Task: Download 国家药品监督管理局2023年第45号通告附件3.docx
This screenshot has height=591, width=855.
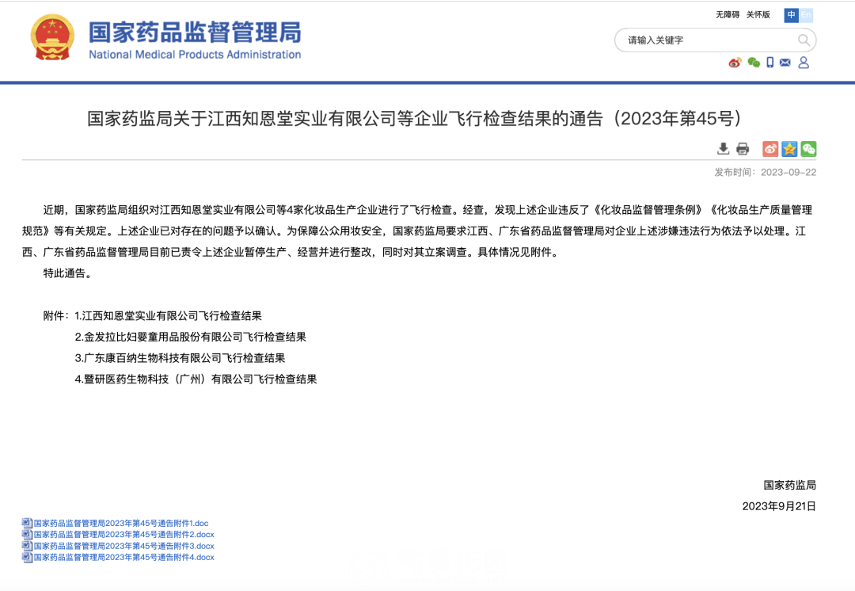Action: coord(123,547)
